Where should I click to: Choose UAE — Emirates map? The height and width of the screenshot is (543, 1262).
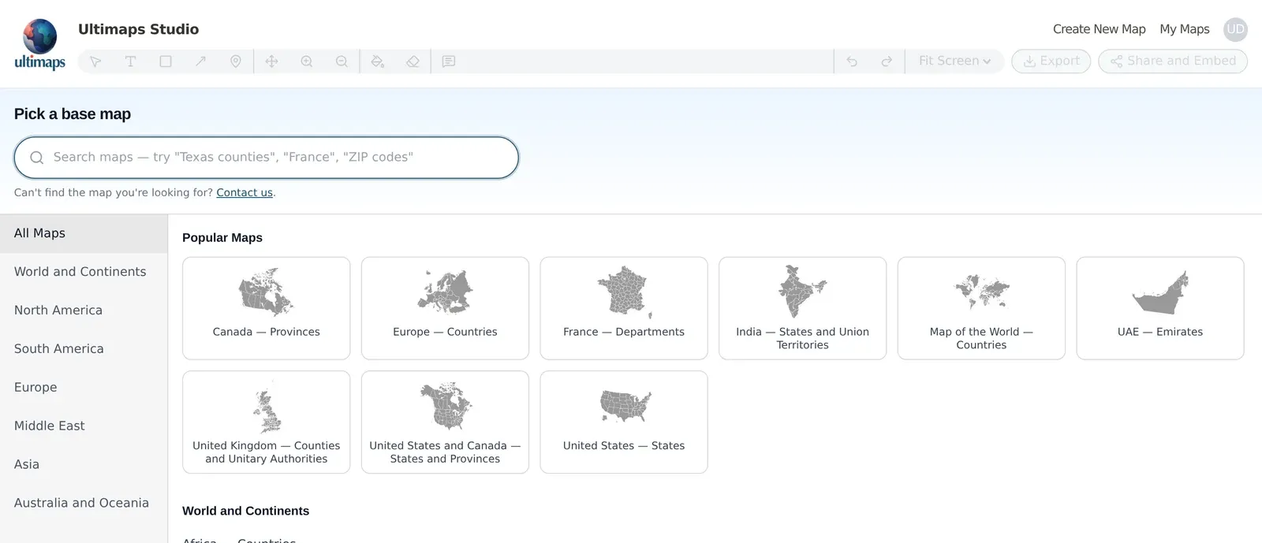(x=1160, y=308)
